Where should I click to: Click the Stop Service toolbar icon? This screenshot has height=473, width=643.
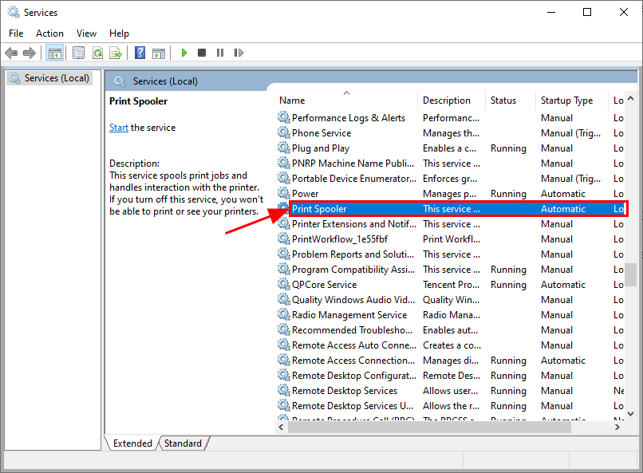coord(202,53)
